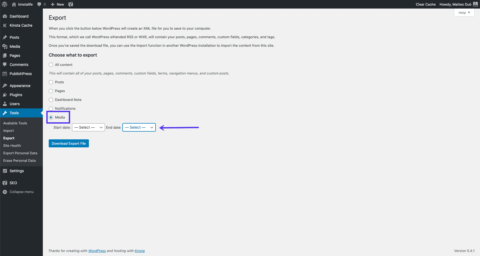
Task: Click the Appearance paintbrush icon
Action: coord(5,86)
